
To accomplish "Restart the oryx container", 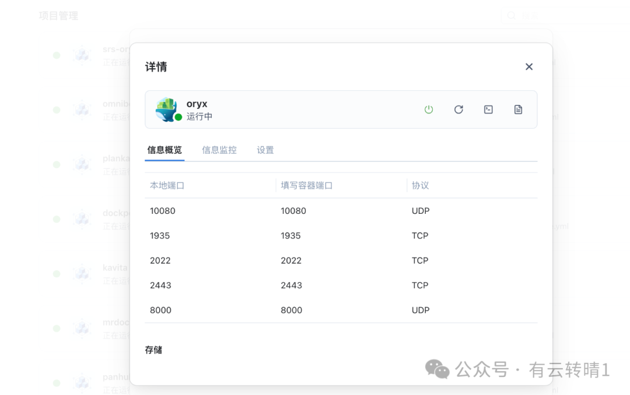I will (459, 110).
